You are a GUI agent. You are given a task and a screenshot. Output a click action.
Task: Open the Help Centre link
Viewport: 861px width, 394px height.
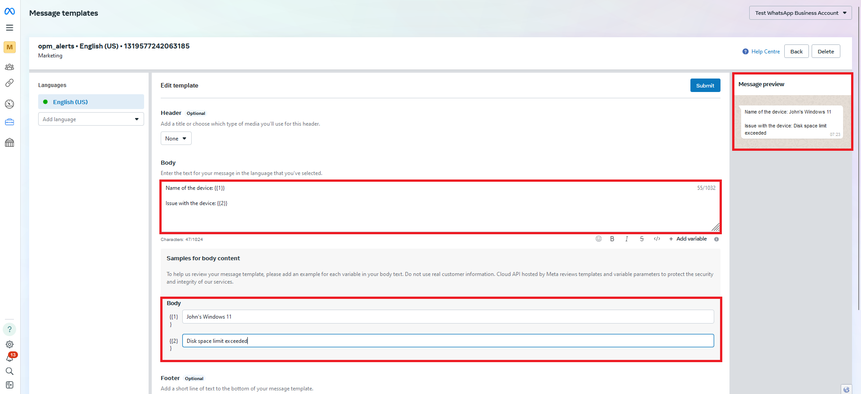click(x=765, y=52)
